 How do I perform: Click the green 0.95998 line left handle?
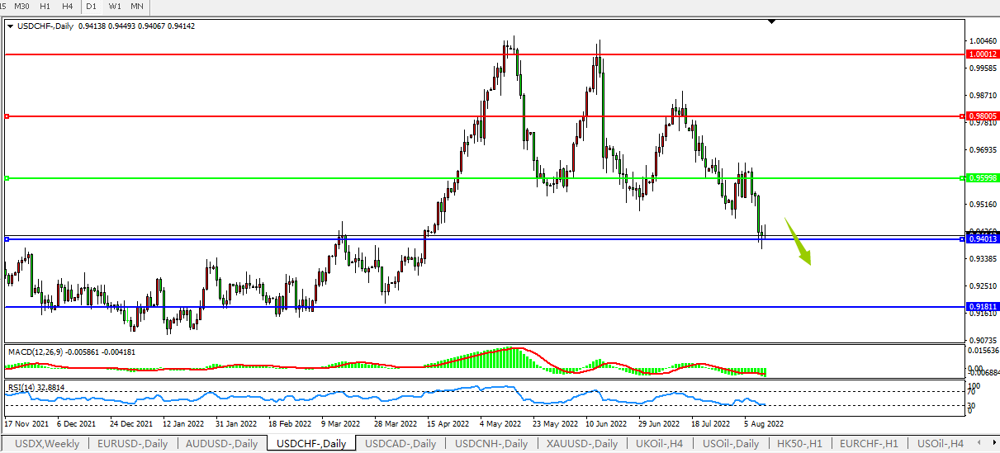(x=7, y=178)
